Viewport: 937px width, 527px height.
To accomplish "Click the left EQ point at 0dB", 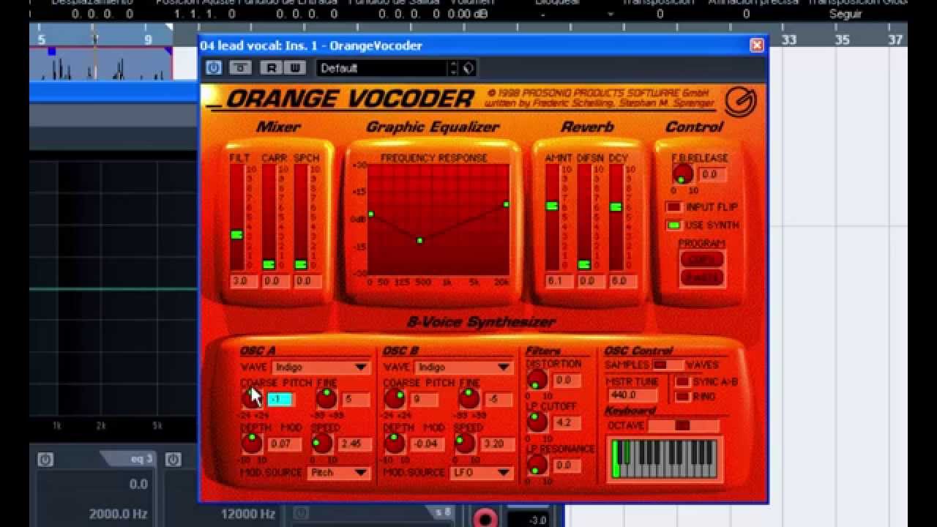I will pyautogui.click(x=371, y=214).
